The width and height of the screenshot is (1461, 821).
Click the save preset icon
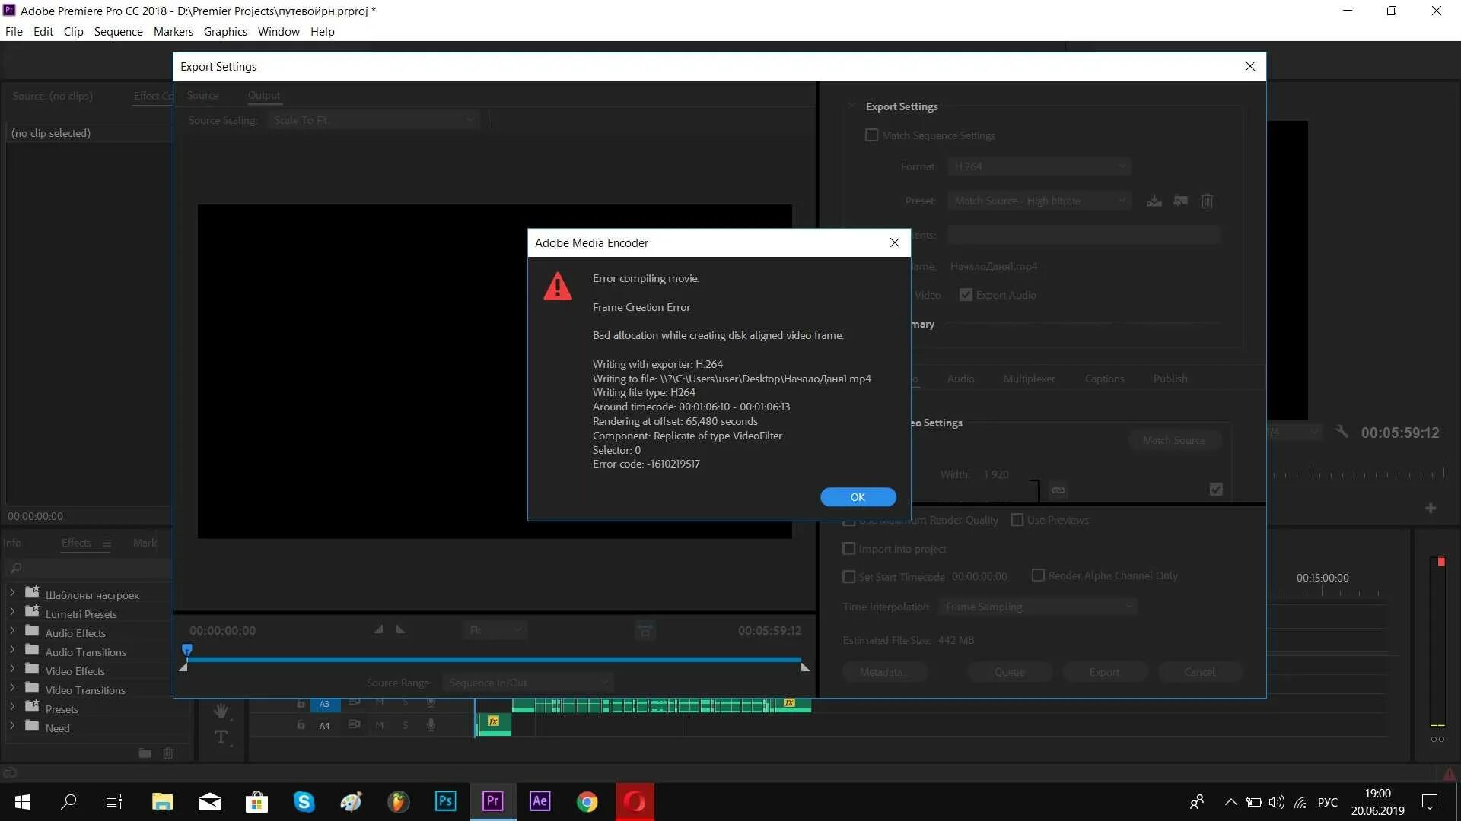pos(1154,201)
